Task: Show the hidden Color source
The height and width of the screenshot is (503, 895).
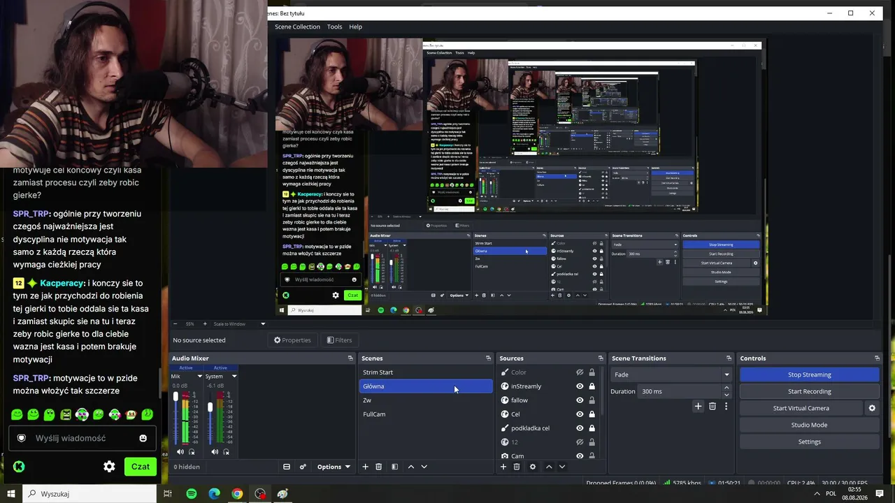Action: tap(580, 372)
